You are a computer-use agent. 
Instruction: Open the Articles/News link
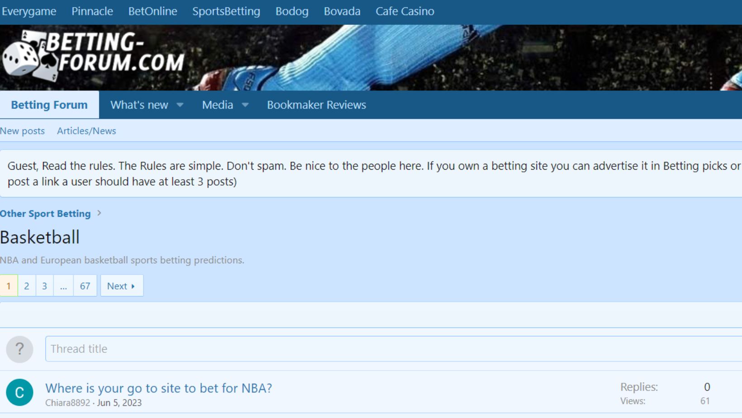86,131
